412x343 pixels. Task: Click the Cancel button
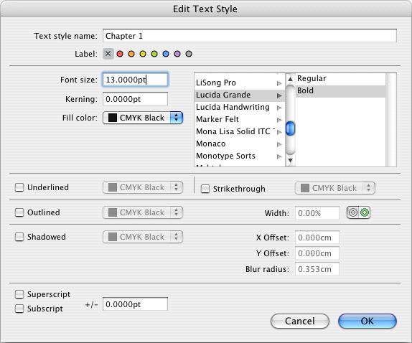tap(300, 321)
